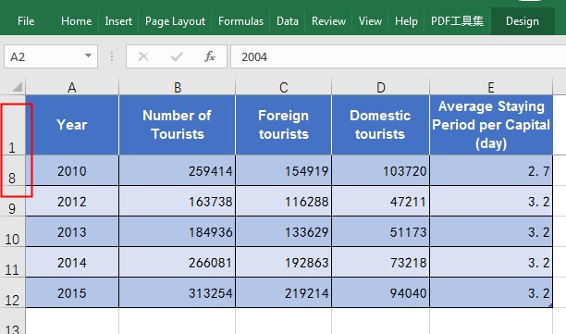Select the cell containing 154919

(x=283, y=171)
